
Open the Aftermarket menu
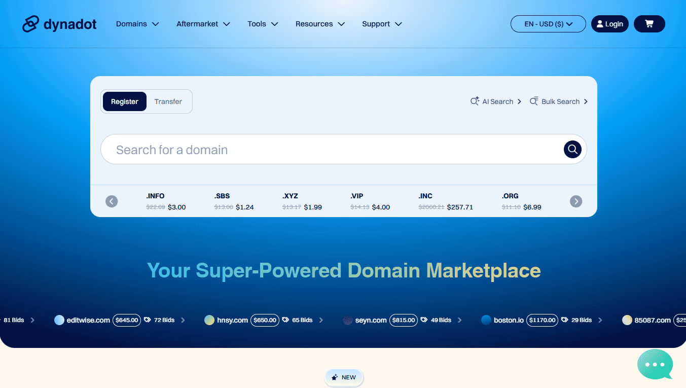[202, 24]
